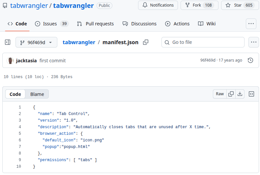260x175 pixels.
Task: Click the "Tab Control" name value
Action: click(72, 114)
